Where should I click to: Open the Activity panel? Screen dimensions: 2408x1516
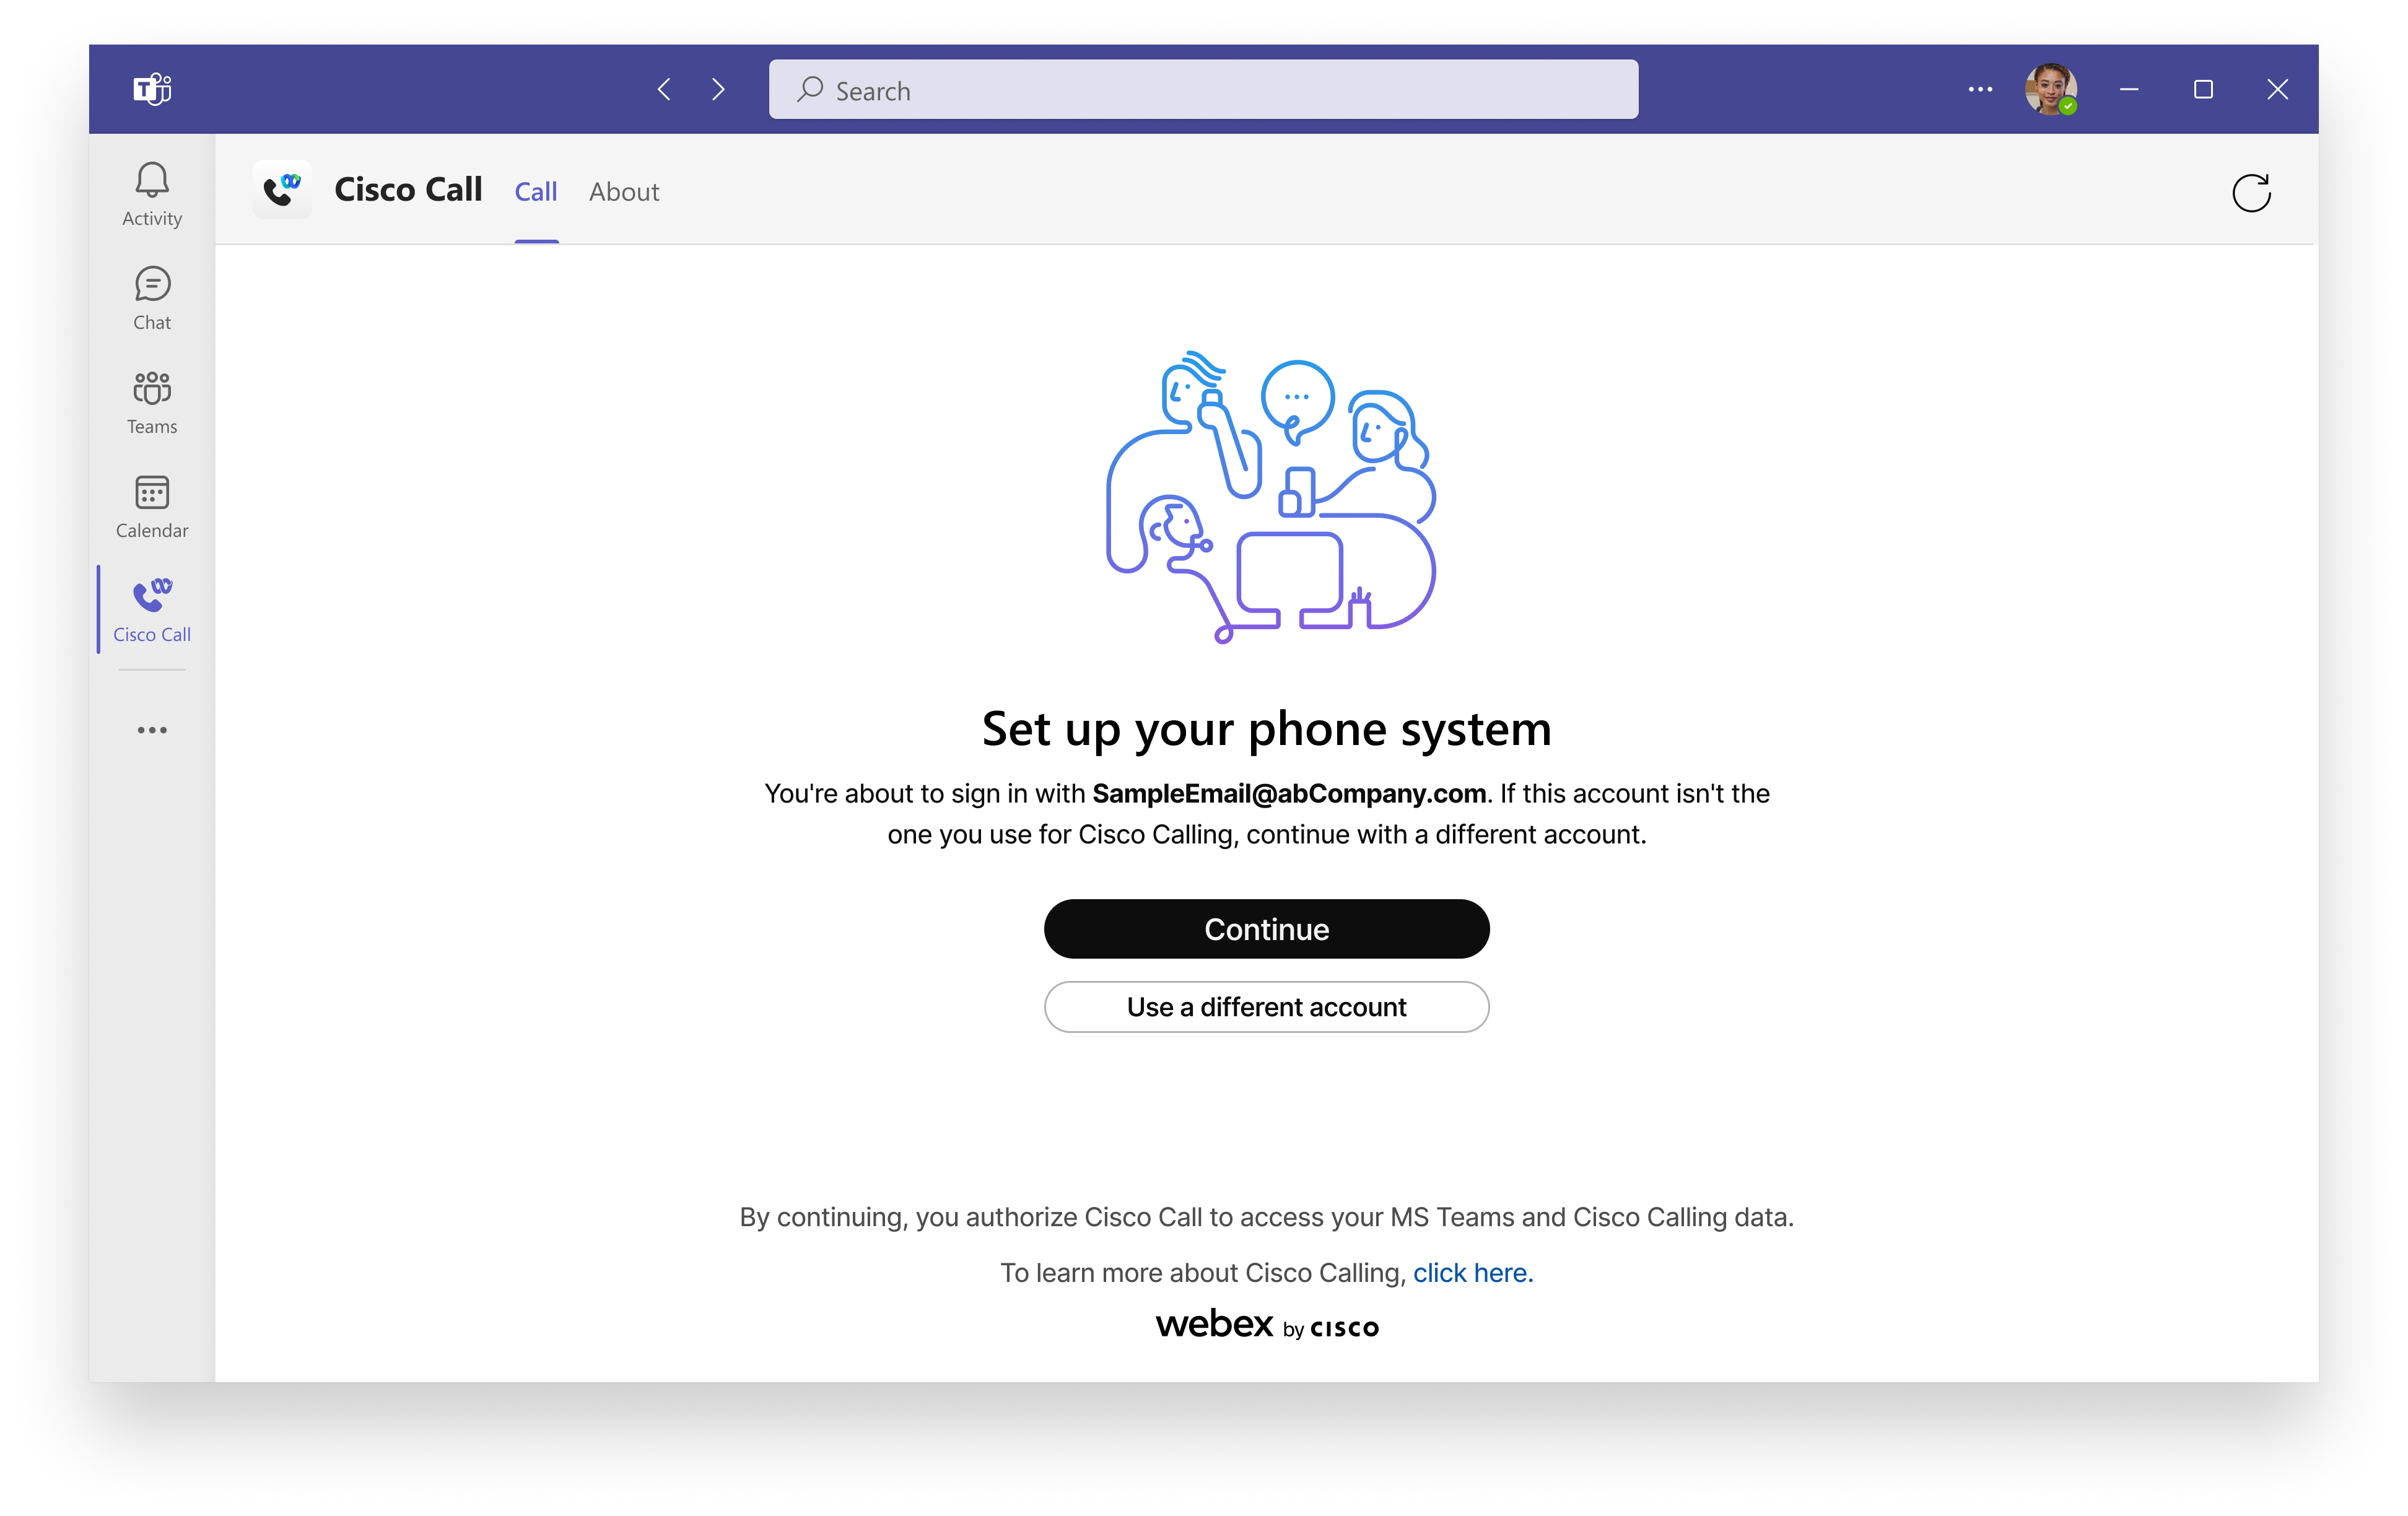coord(152,192)
